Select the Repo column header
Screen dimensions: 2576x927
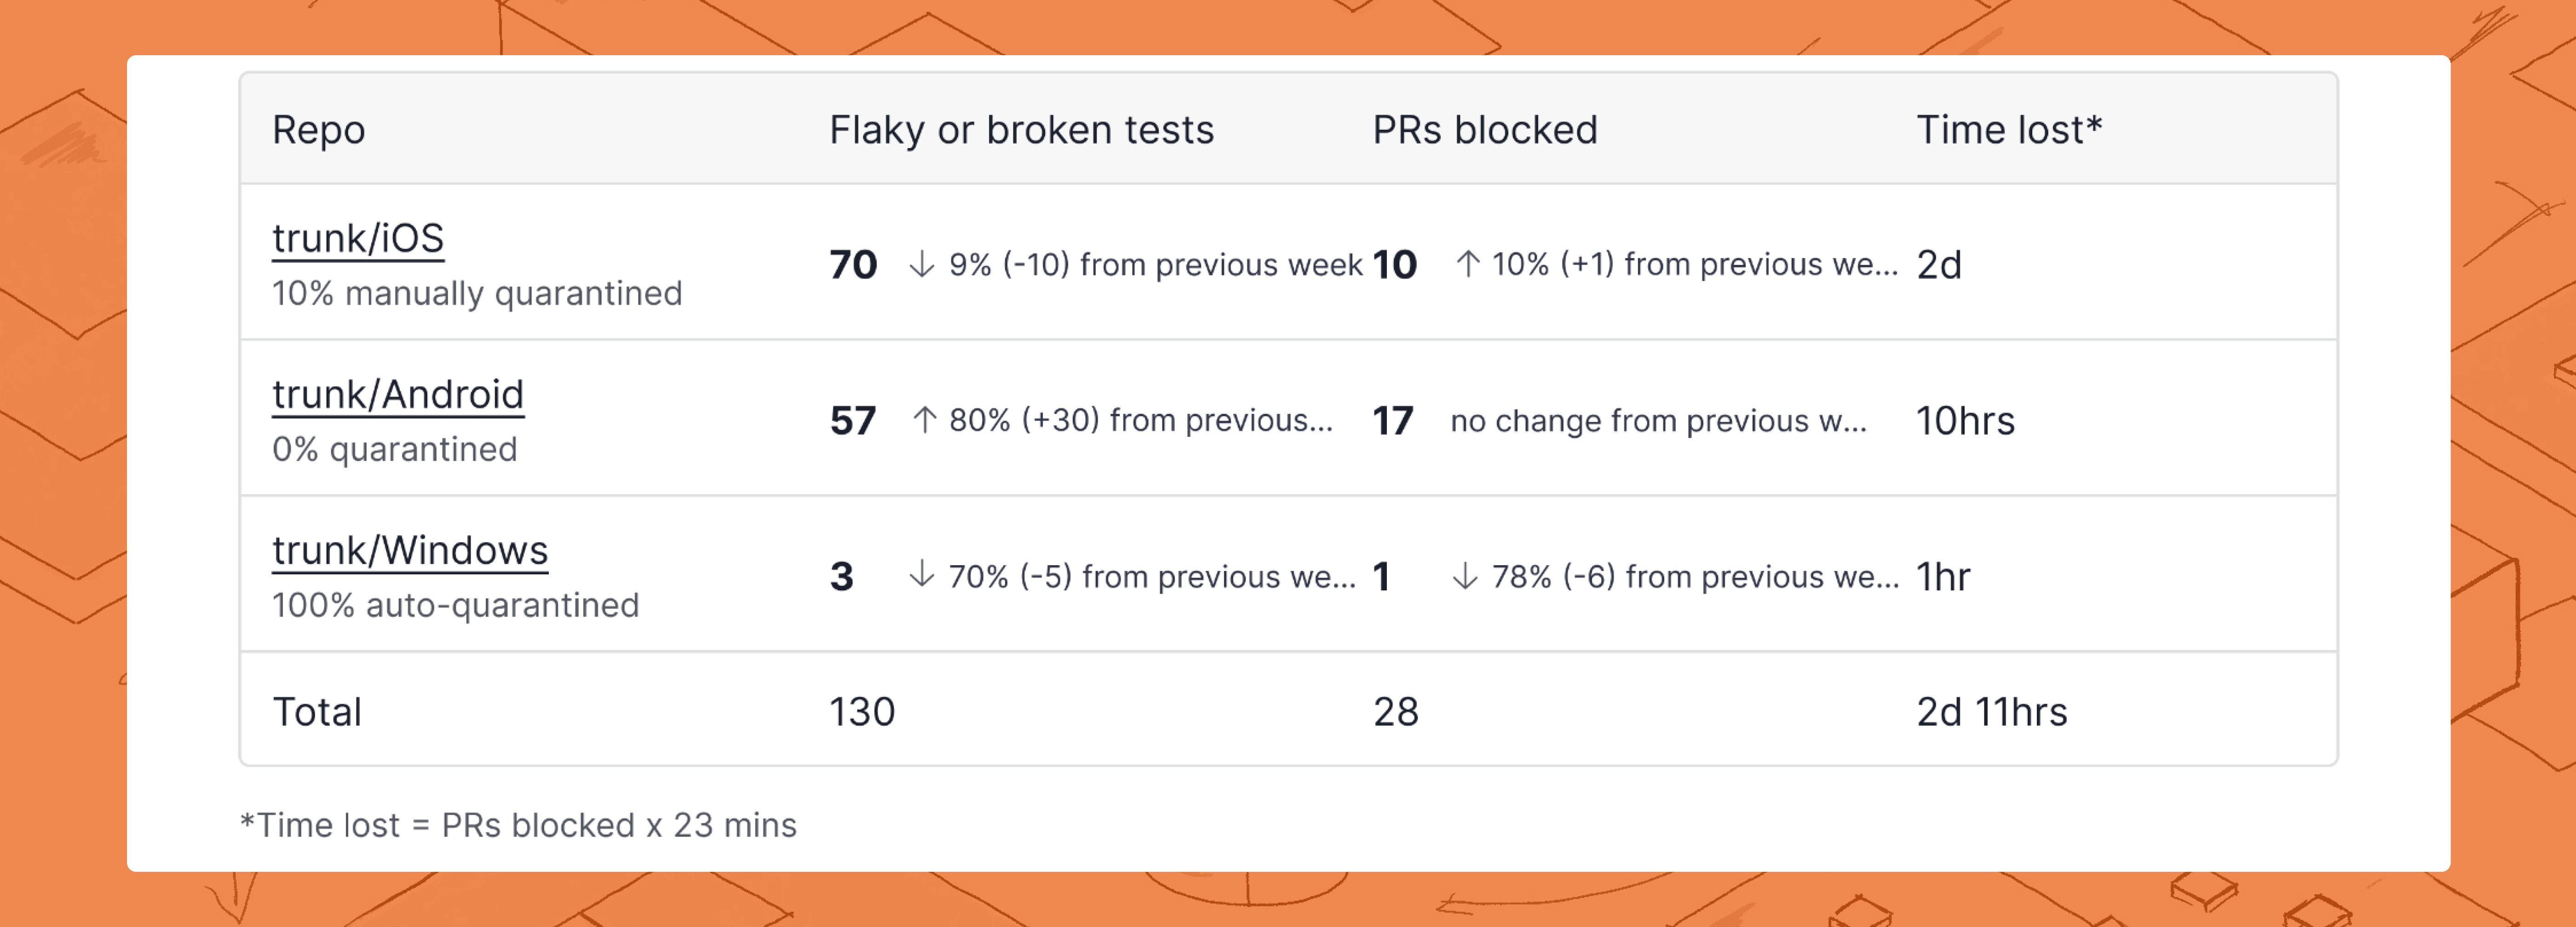click(319, 130)
